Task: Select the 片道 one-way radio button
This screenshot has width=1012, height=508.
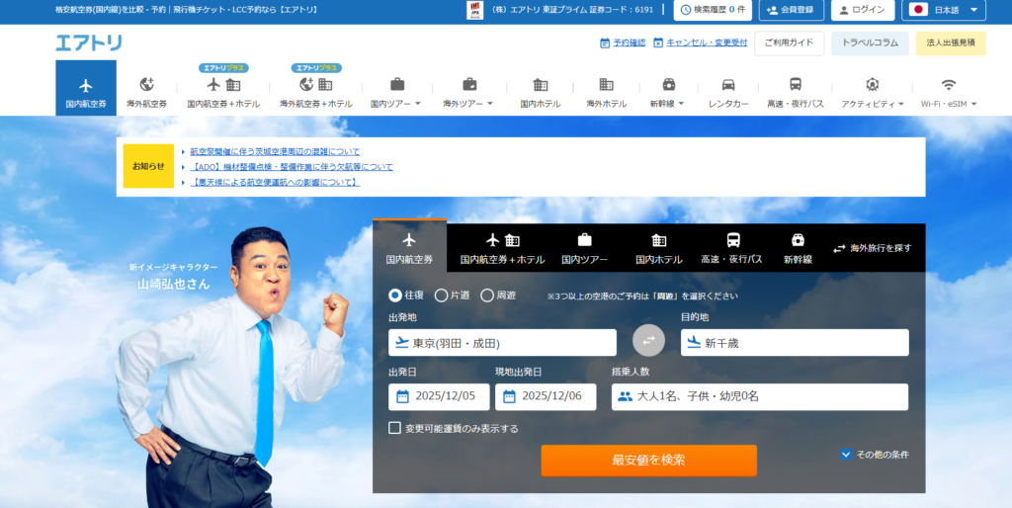Action: click(442, 295)
